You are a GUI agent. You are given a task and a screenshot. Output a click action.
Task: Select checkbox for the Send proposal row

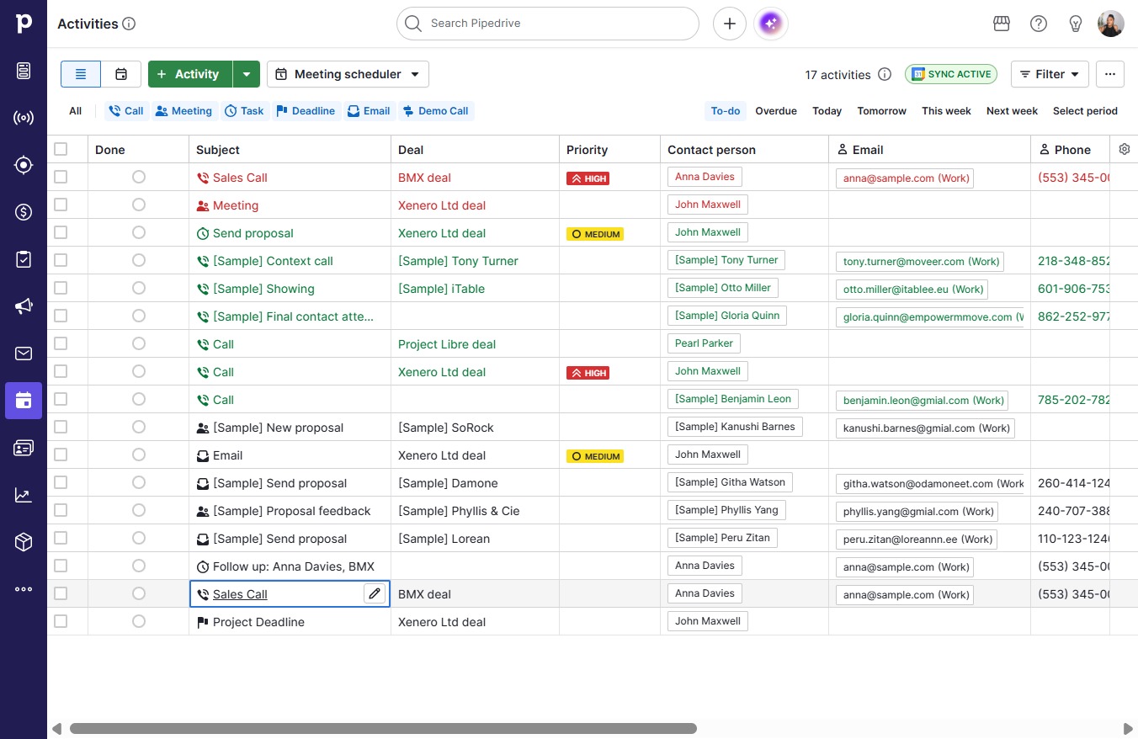tap(61, 232)
